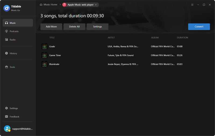This screenshot has height=136, width=215.
Task: Click the album cell in the Game Time row
Action: click(163, 55)
